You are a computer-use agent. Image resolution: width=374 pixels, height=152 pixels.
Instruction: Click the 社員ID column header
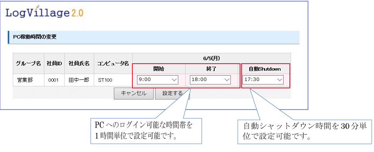coord(54,64)
